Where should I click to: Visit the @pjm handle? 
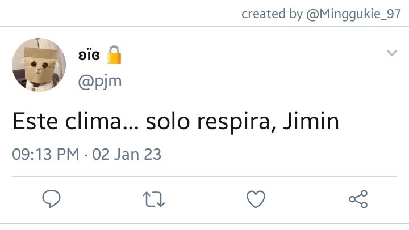point(100,82)
